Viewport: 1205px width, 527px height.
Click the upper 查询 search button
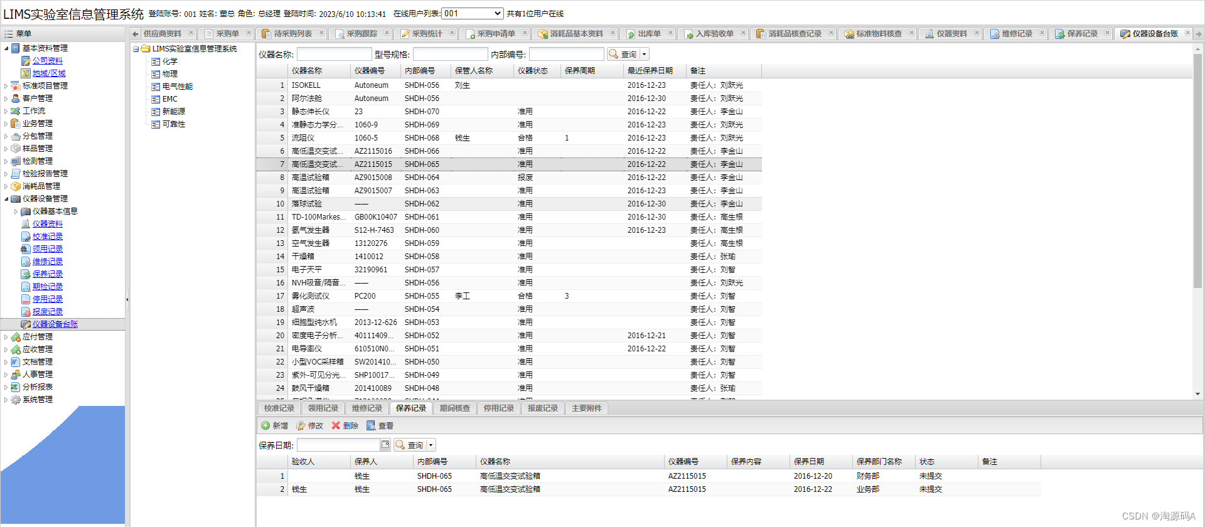pos(623,55)
